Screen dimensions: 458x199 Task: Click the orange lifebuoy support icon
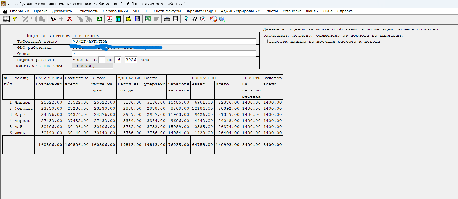coord(214,19)
